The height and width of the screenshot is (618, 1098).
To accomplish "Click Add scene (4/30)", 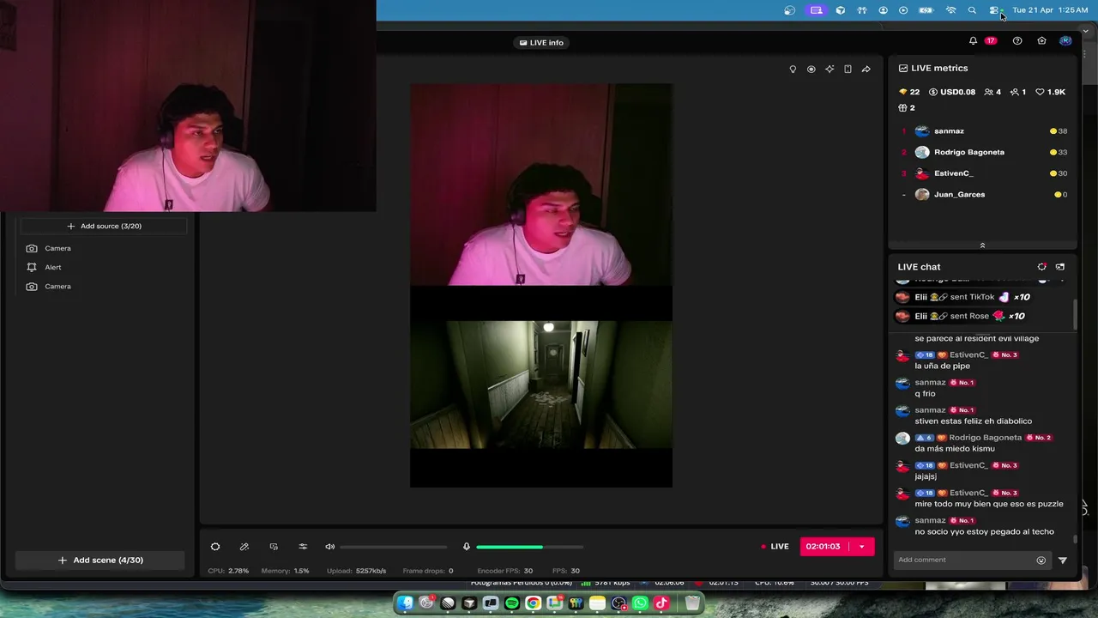I will (x=100, y=560).
